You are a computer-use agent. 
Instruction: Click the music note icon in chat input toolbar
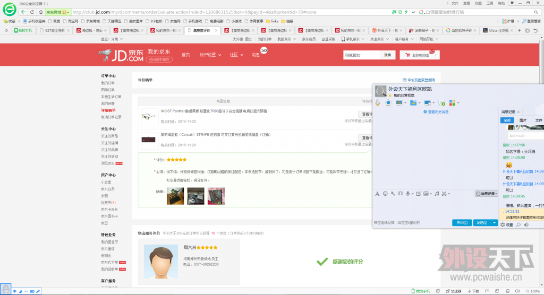tap(437, 194)
